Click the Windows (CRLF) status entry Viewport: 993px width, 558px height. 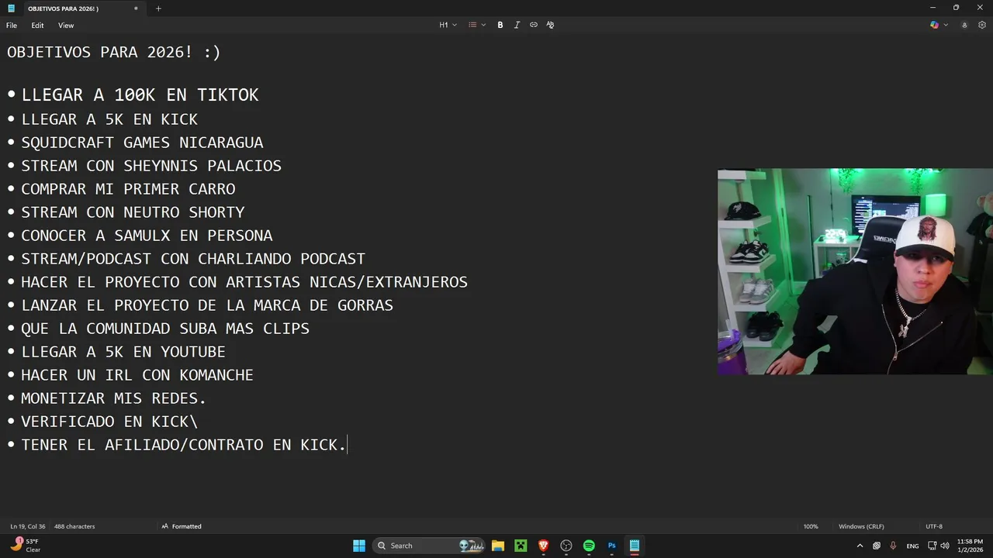click(861, 526)
